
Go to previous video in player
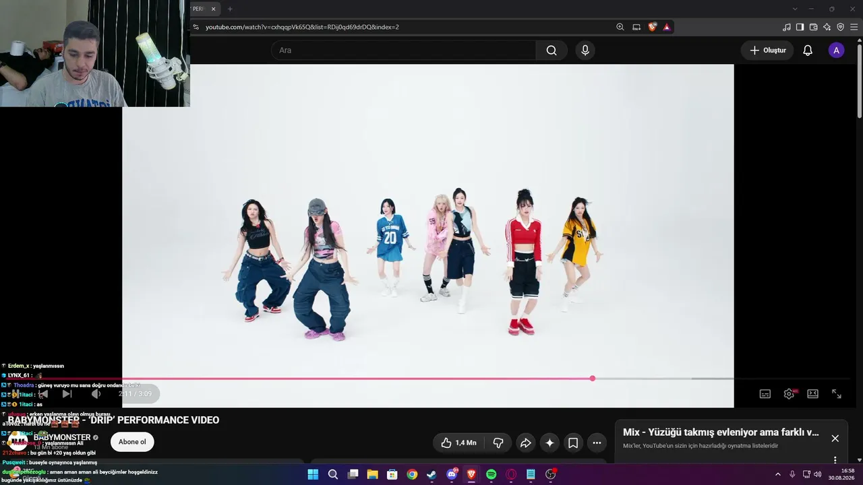pos(43,394)
